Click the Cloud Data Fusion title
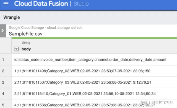 pyautogui.click(x=41, y=3)
